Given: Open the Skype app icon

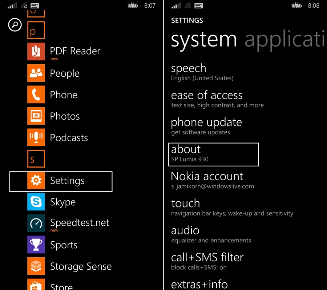Looking at the screenshot, I should pos(36,202).
